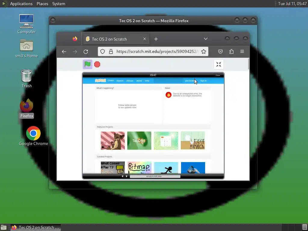308x231 pixels.
Task: Select the Tec OS 2 on Scratch tab
Action: (116, 39)
